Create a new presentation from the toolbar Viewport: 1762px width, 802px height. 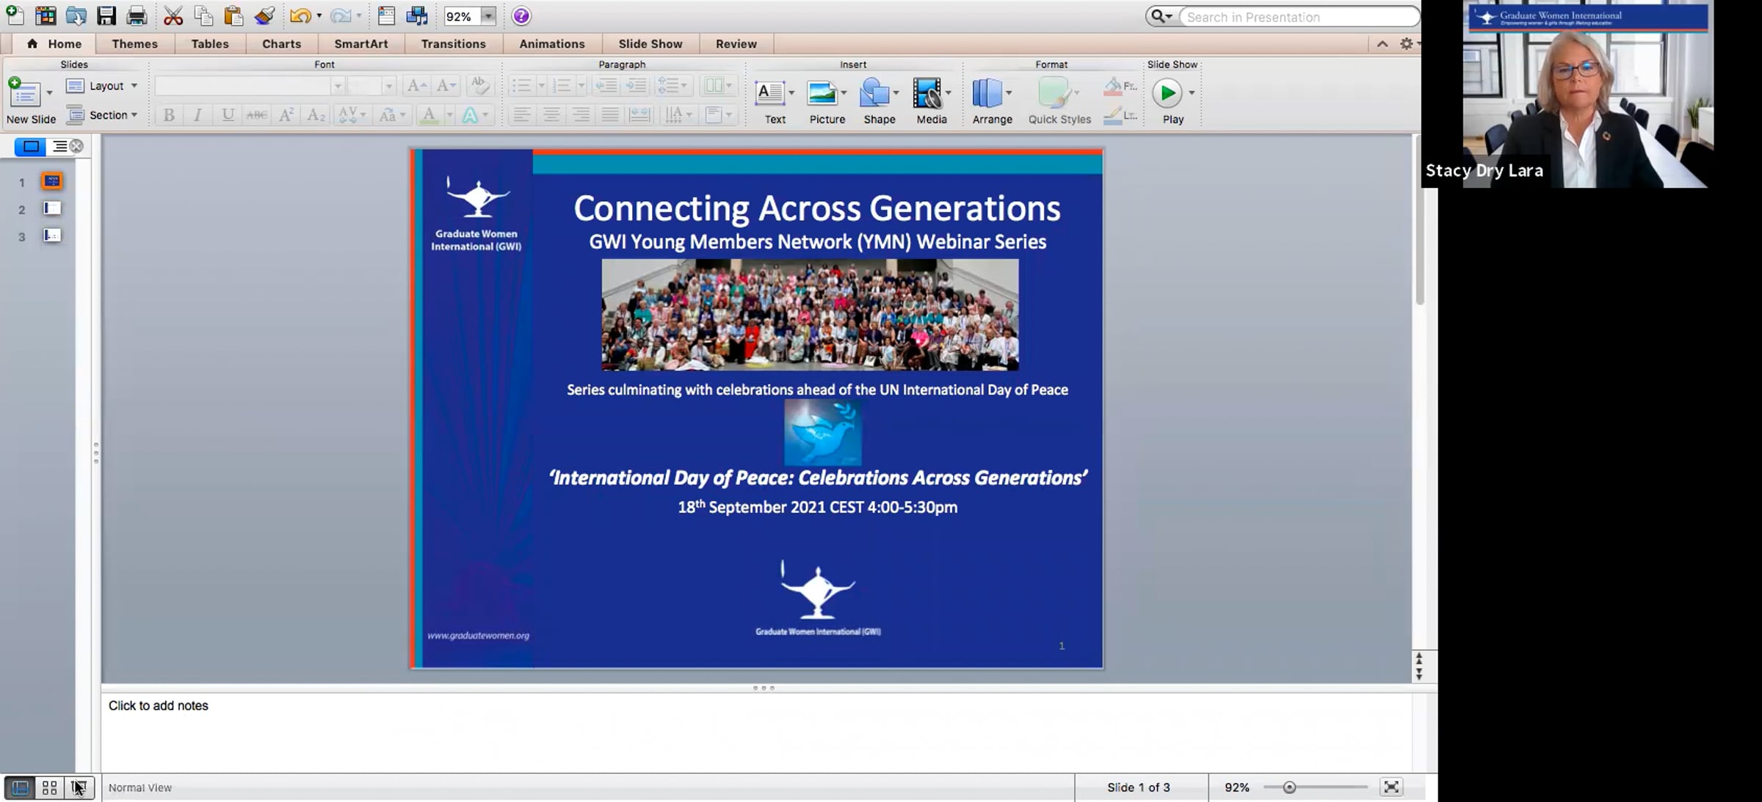[x=15, y=15]
